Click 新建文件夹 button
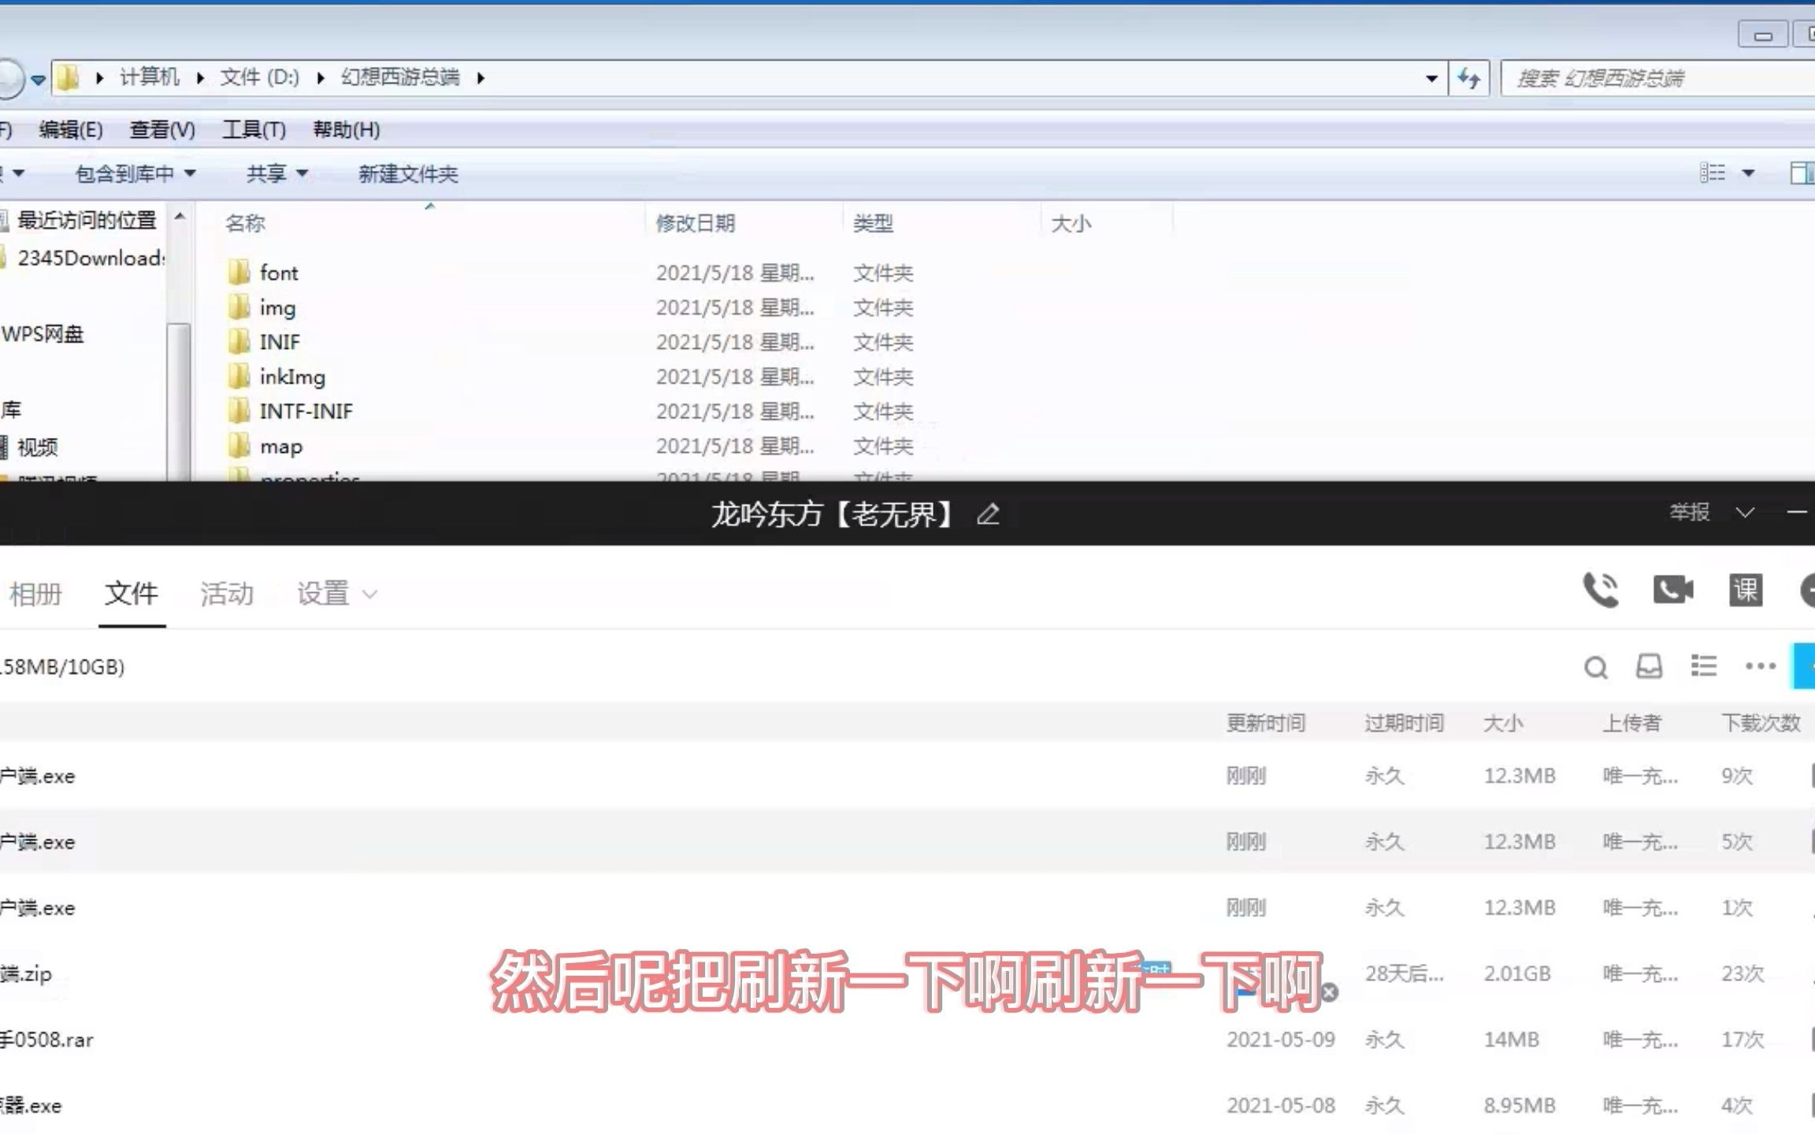This screenshot has width=1815, height=1134. (x=408, y=173)
